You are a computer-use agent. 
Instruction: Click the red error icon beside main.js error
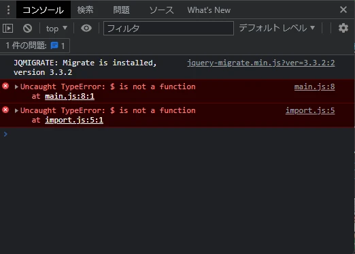pos(5,86)
